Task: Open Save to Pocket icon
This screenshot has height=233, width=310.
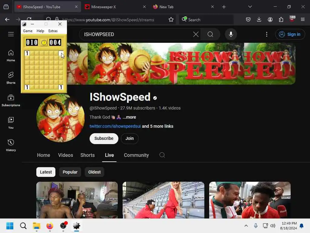Action: pos(248,19)
